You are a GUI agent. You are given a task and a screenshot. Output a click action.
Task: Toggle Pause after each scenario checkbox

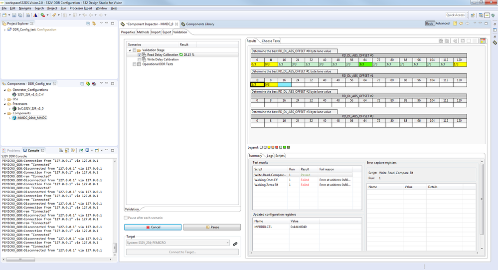tap(126, 218)
